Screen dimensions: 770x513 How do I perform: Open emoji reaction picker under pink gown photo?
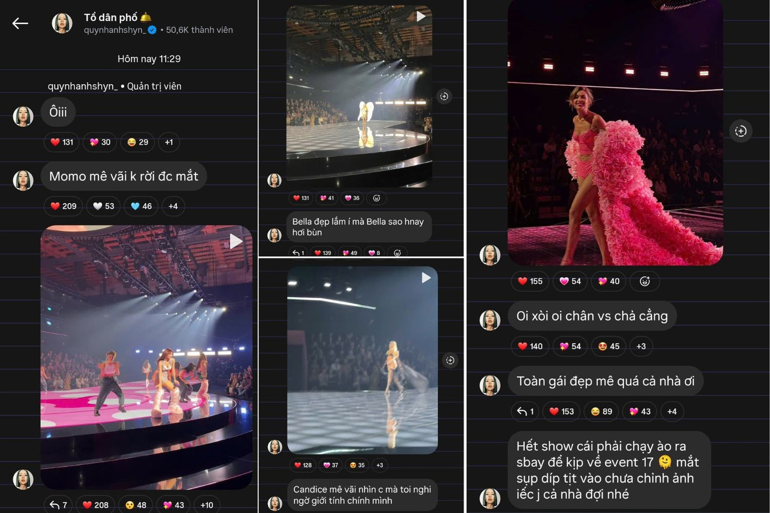(645, 281)
